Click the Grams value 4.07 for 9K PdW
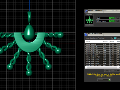This screenshot has height=90, width=120. [x=104, y=57]
